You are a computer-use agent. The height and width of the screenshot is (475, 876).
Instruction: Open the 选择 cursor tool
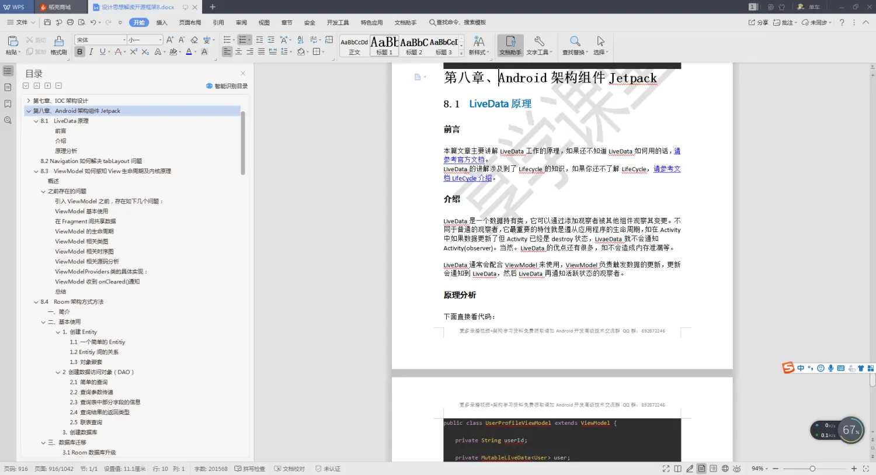pos(600,46)
